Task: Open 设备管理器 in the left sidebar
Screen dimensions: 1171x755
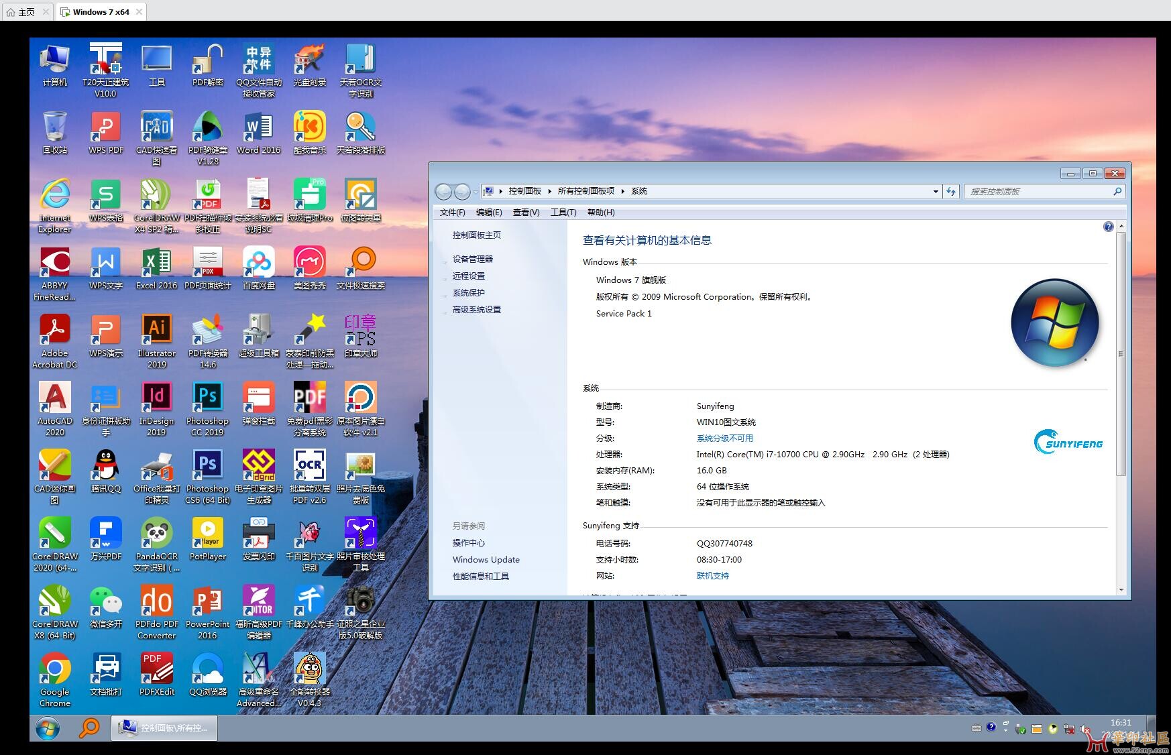Action: pyautogui.click(x=472, y=259)
